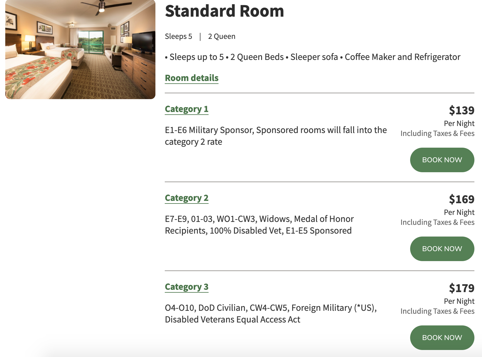Click the E1-E6 Military Sponsor description
482x357 pixels.
pos(276,136)
